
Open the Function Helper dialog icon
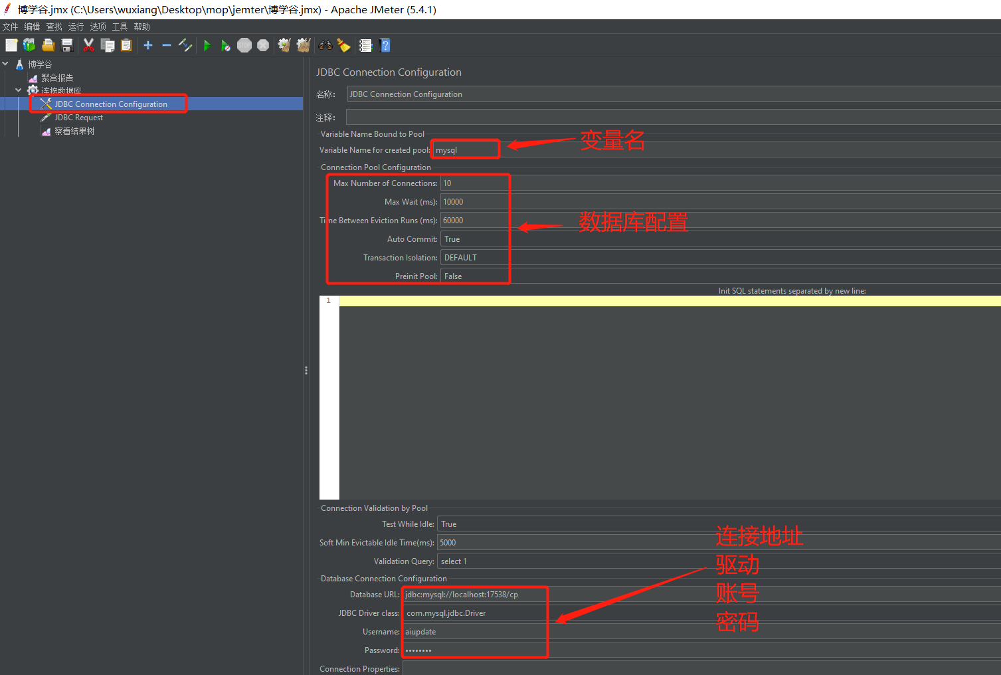click(365, 45)
